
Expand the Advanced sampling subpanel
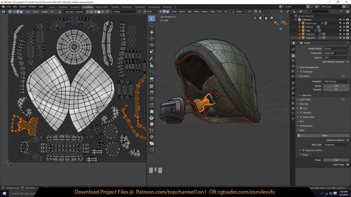[x=306, y=95]
